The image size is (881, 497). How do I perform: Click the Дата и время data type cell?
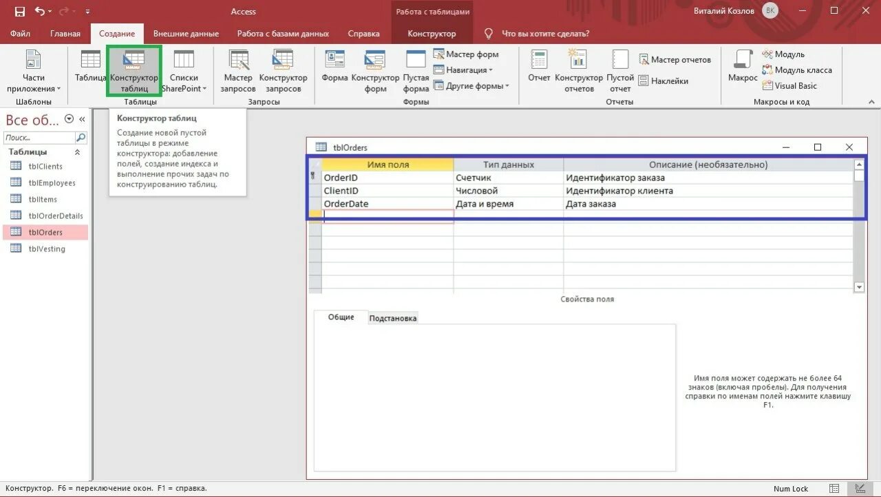508,204
